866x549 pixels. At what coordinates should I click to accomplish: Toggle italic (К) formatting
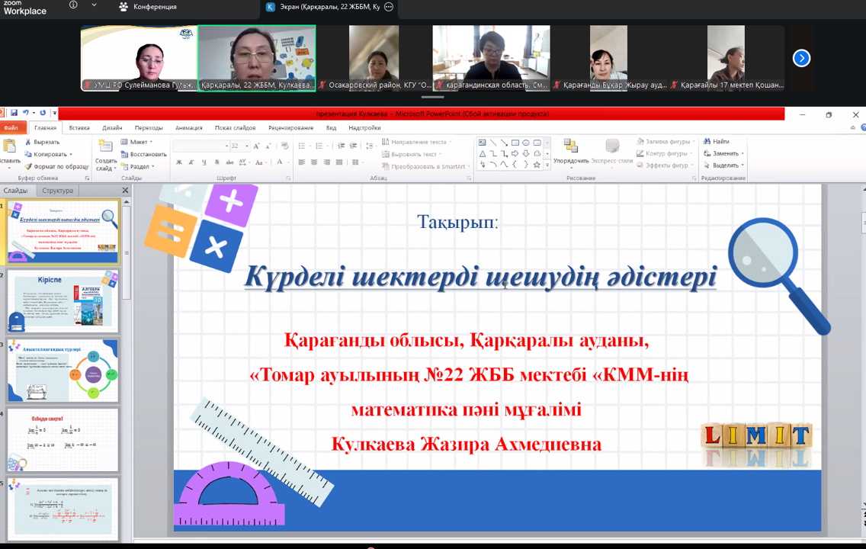(191, 162)
